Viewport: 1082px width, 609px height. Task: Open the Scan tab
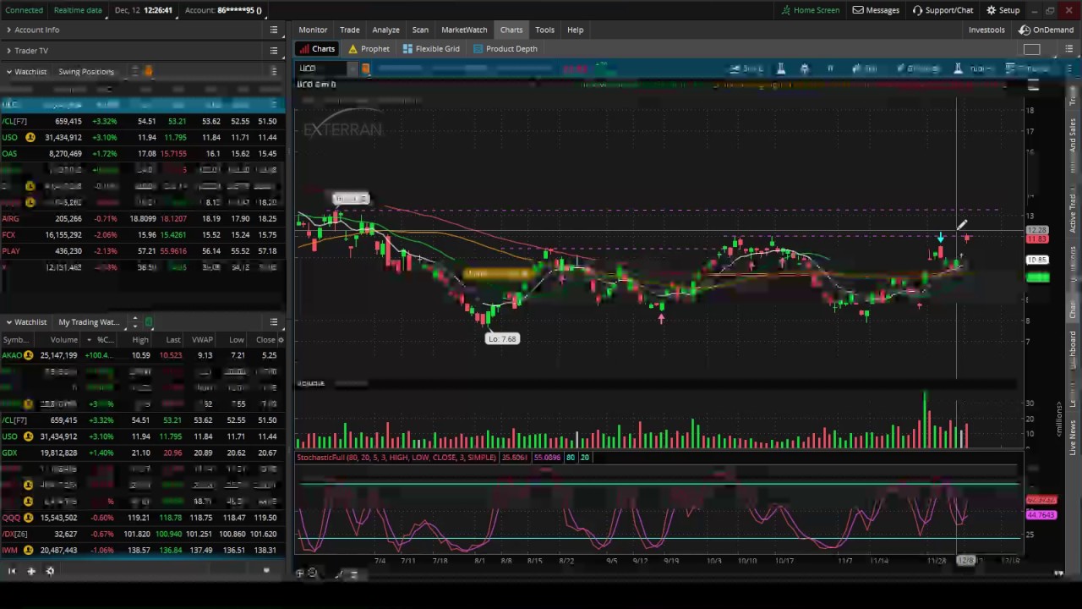pos(420,30)
